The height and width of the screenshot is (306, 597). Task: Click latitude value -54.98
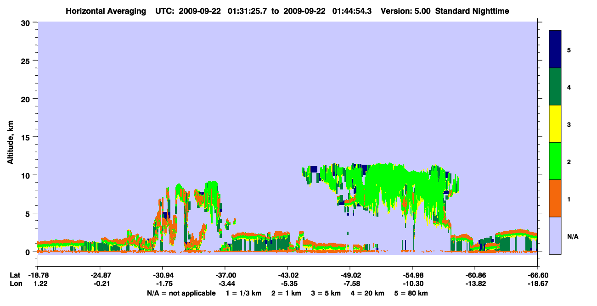pyautogui.click(x=412, y=275)
